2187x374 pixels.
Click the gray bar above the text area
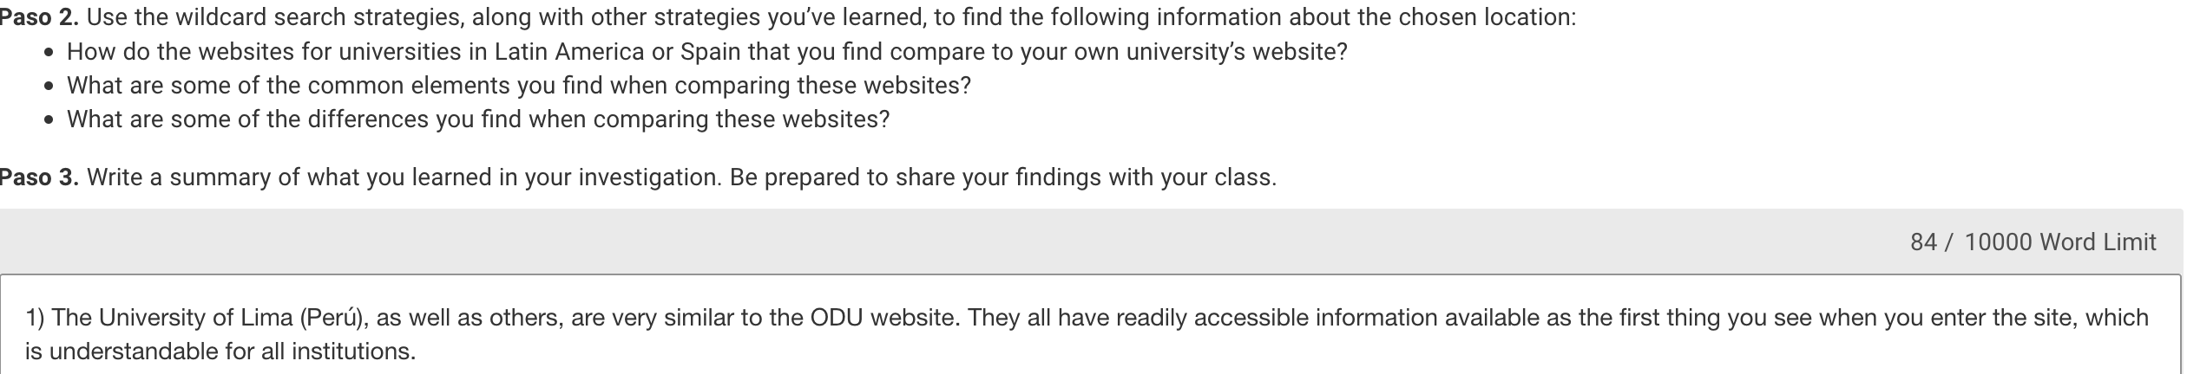coord(1090,242)
